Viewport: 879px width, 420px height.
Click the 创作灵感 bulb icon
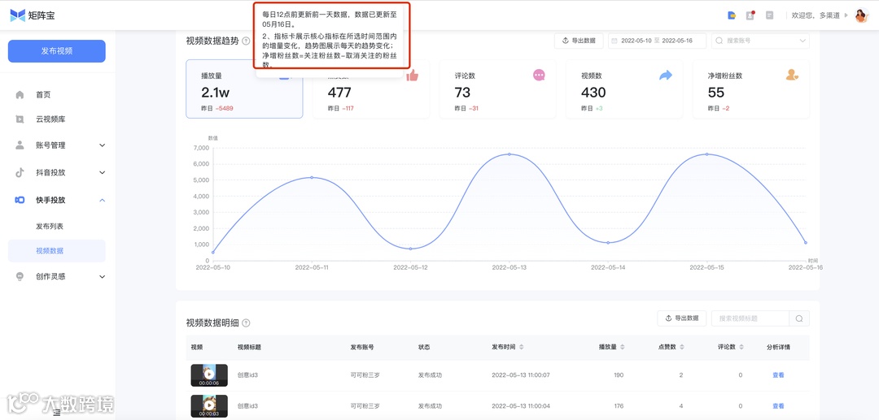coord(20,276)
